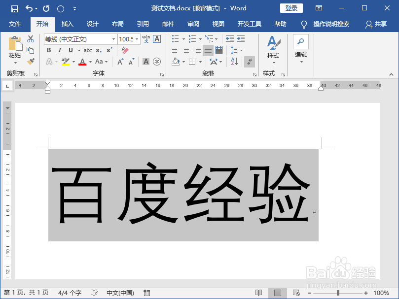Open line spacing options
Image resolution: width=399 pixels, height=299 pixels.
(x=236, y=50)
